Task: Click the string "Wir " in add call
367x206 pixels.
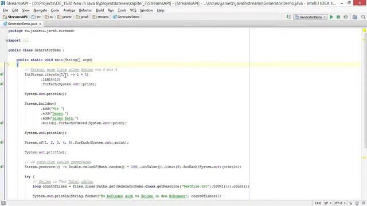Action: click(x=57, y=108)
